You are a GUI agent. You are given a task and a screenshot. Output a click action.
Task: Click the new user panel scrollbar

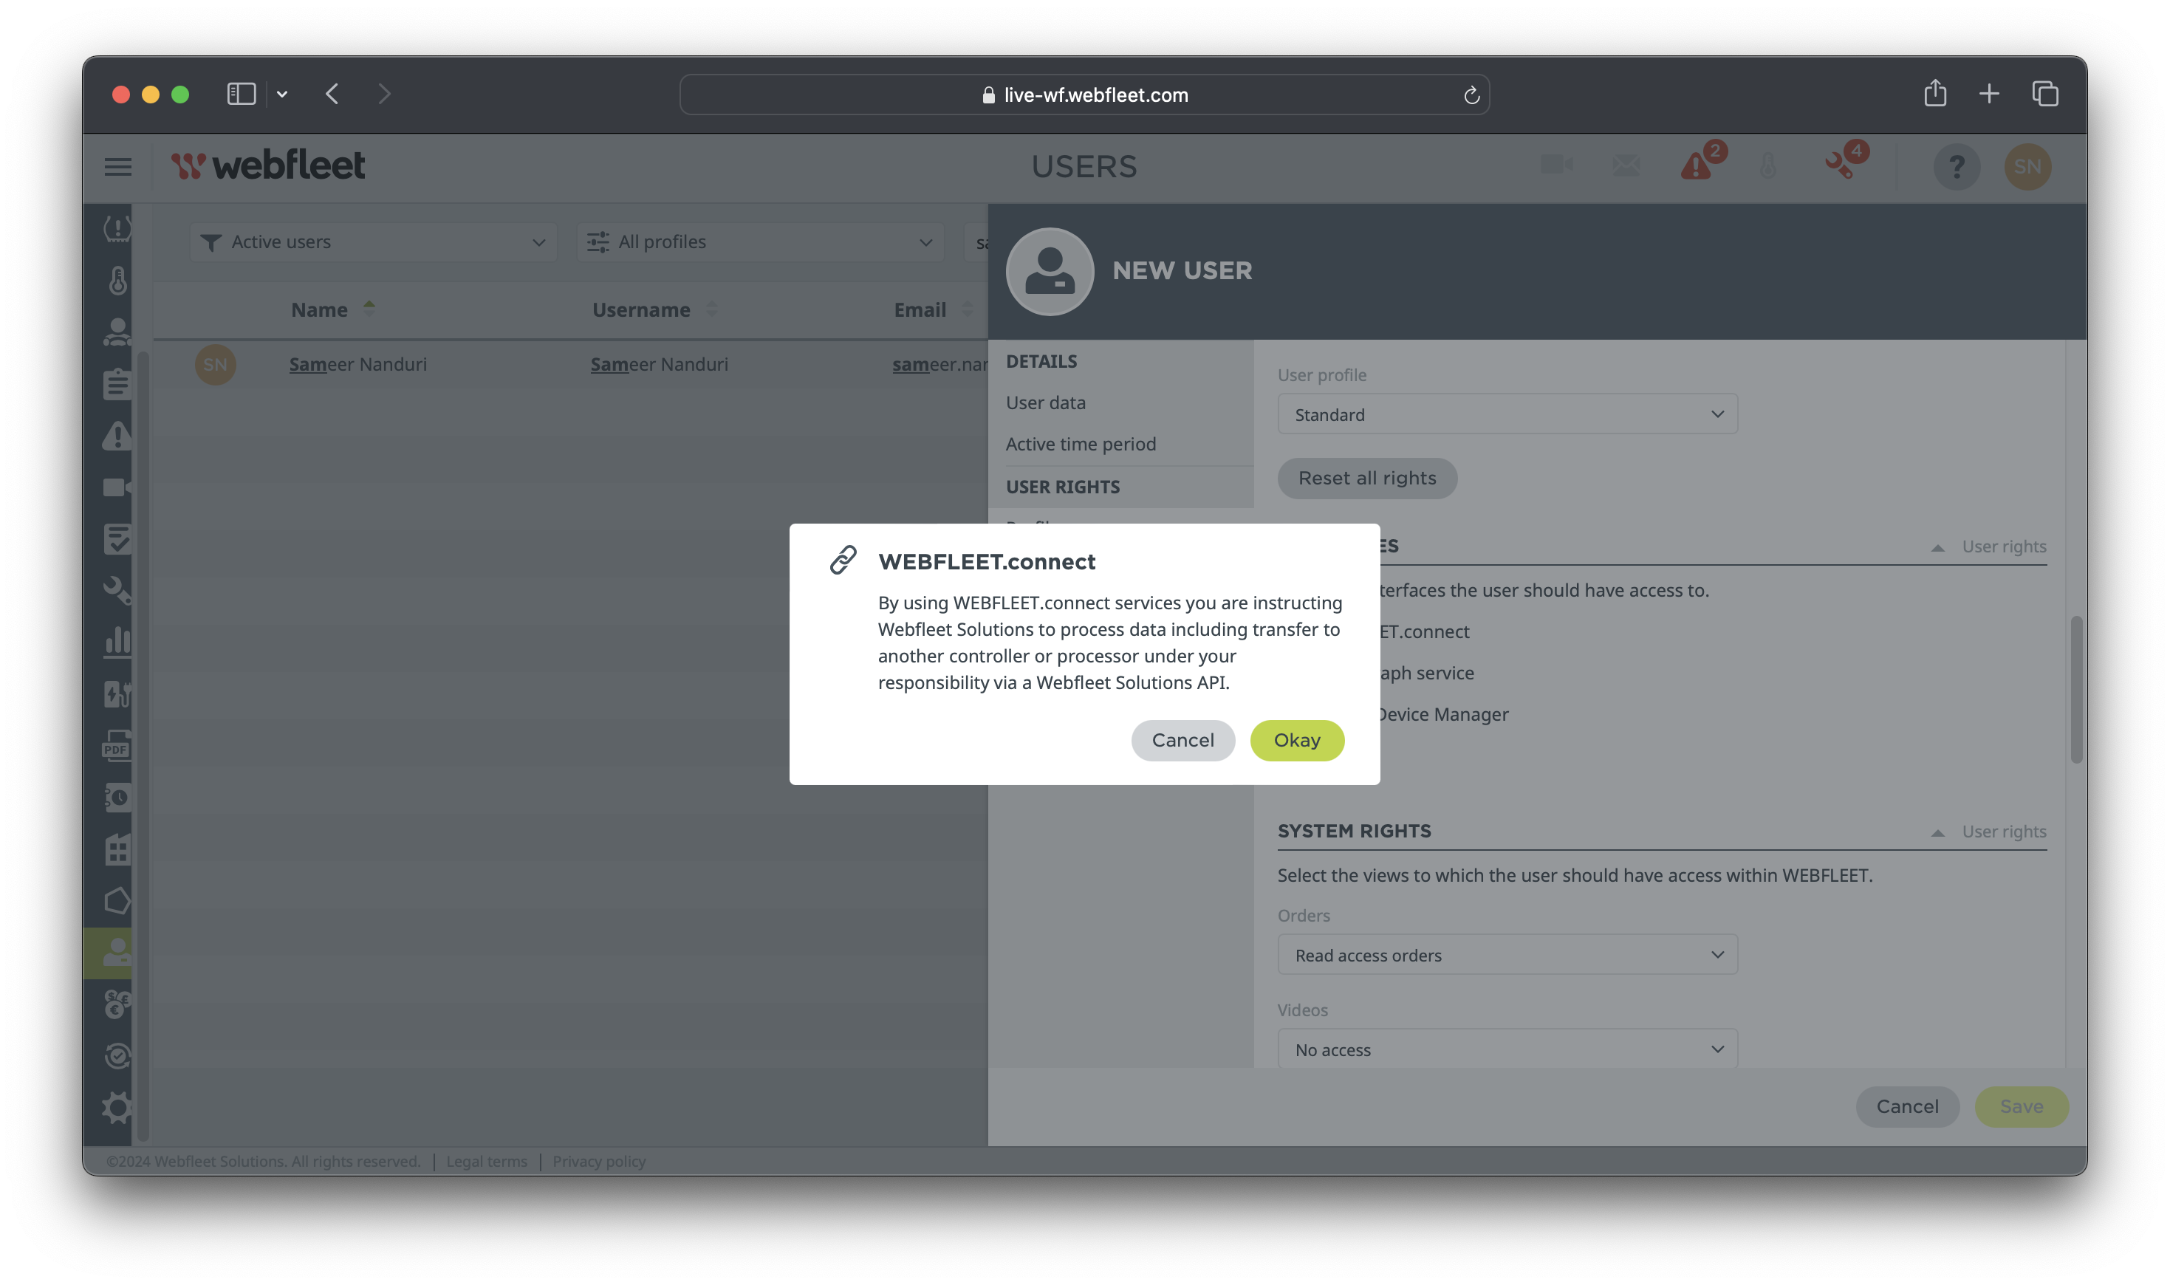tap(2075, 690)
